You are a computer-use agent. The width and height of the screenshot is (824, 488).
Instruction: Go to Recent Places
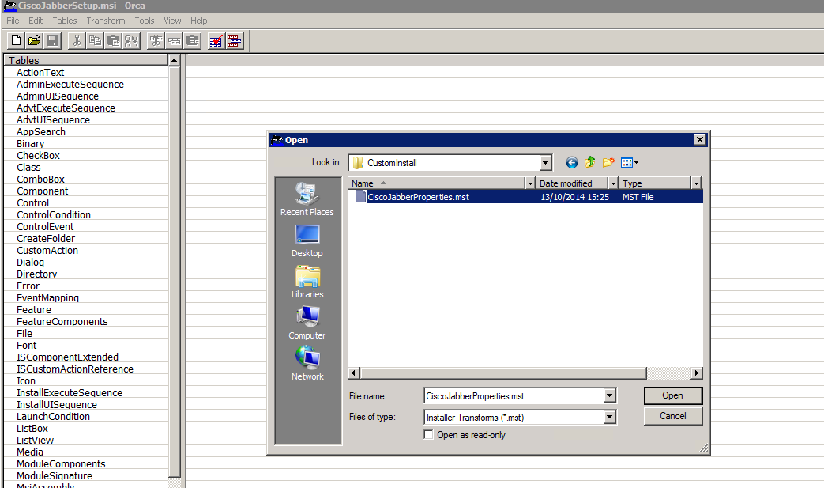307,199
